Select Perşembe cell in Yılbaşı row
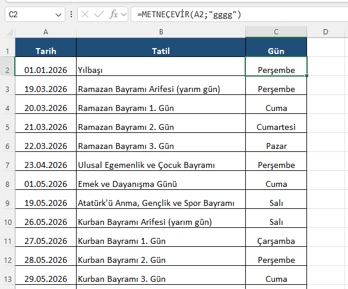 point(276,66)
